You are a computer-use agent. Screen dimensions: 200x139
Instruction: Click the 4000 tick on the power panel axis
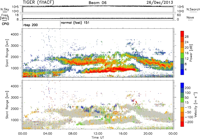tap(14, 34)
